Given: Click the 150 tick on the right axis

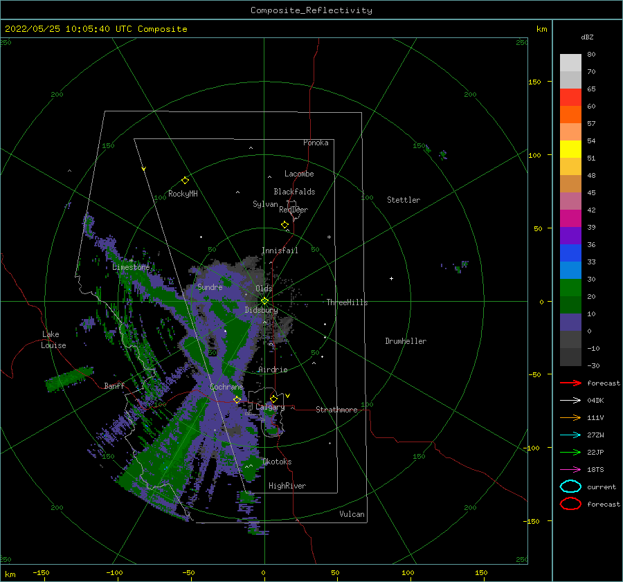Looking at the screenshot, I should point(535,82).
